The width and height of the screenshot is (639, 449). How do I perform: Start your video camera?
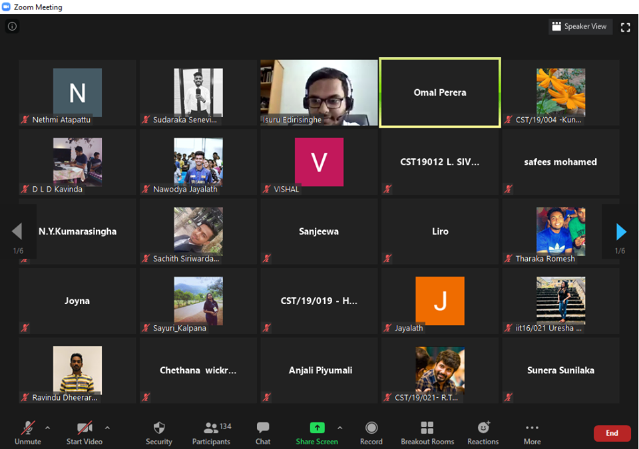tap(85, 433)
